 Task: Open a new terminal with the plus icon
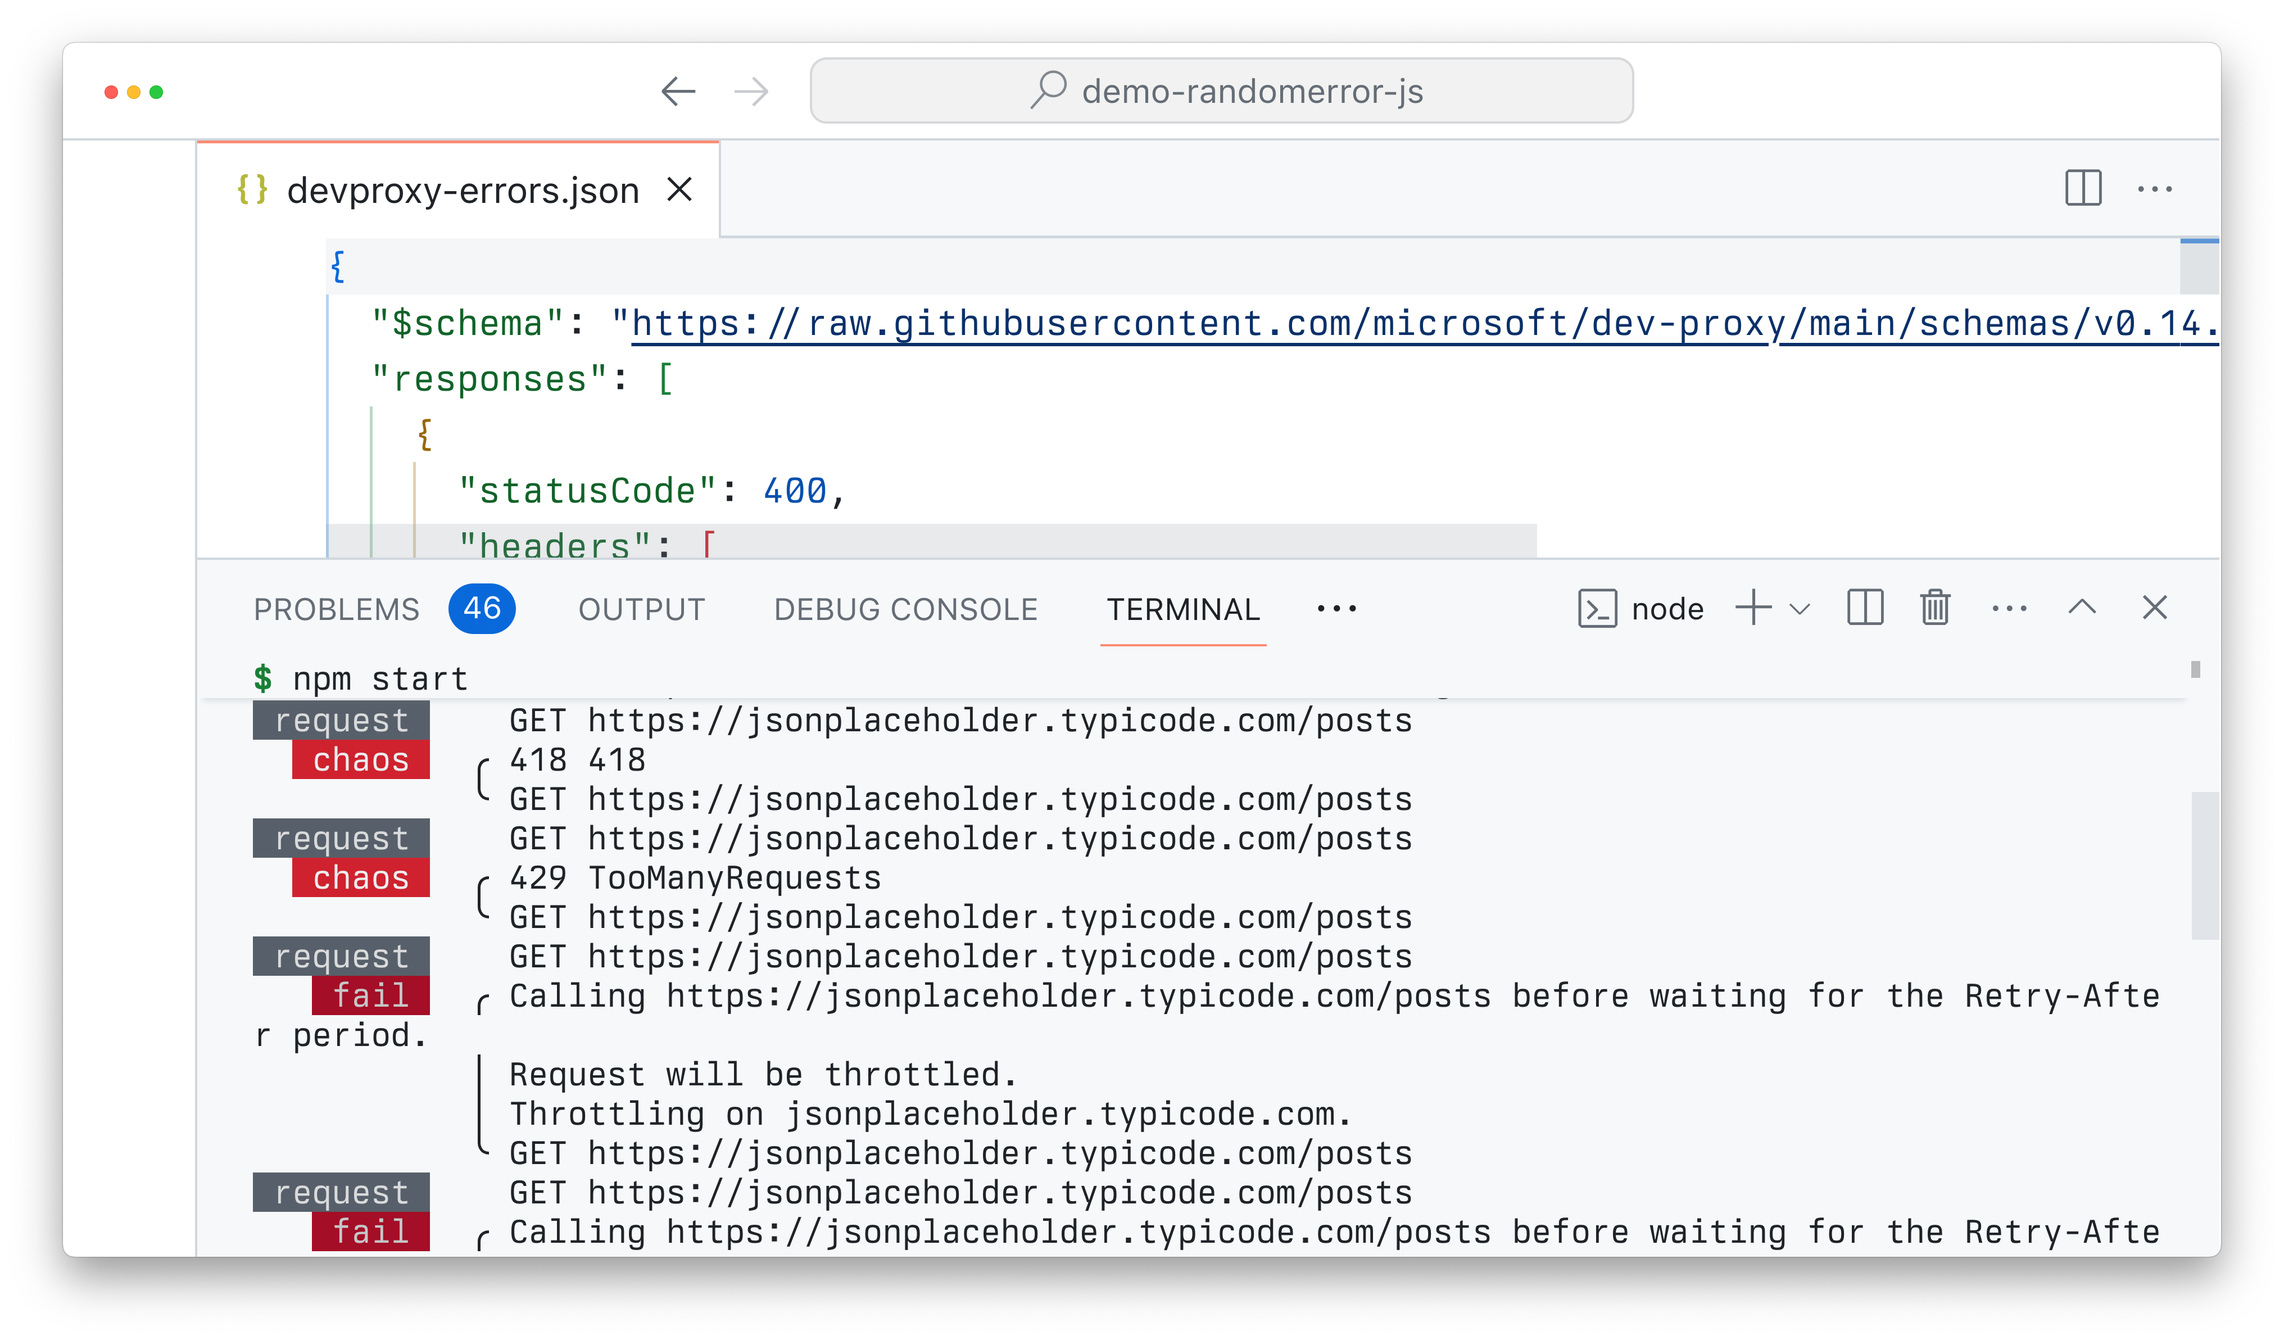tap(1754, 608)
